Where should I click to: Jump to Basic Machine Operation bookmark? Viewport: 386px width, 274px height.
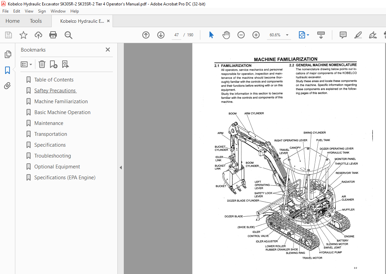pyautogui.click(x=62, y=112)
